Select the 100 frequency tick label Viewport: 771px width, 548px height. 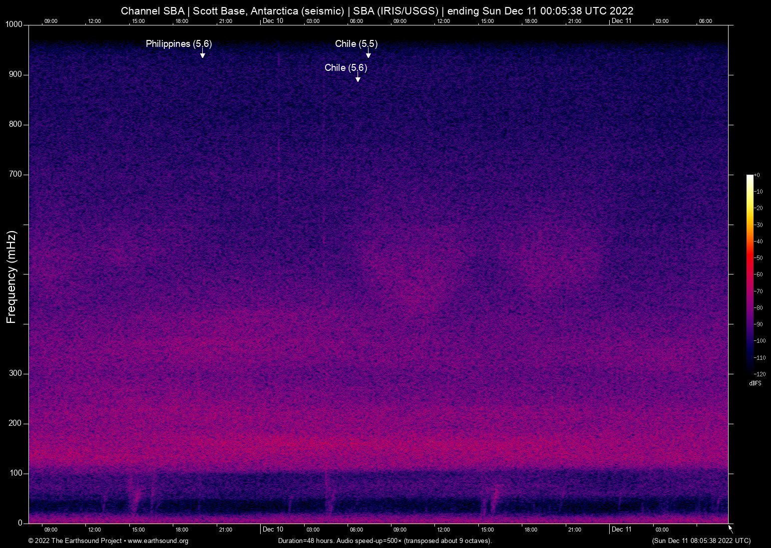17,473
